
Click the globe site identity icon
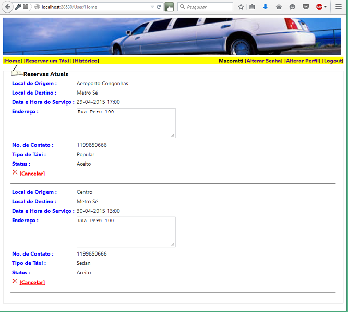coord(37,7)
